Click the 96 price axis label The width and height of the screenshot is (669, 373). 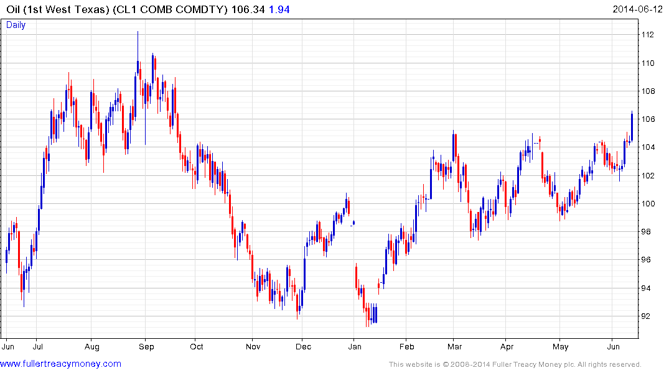646,260
